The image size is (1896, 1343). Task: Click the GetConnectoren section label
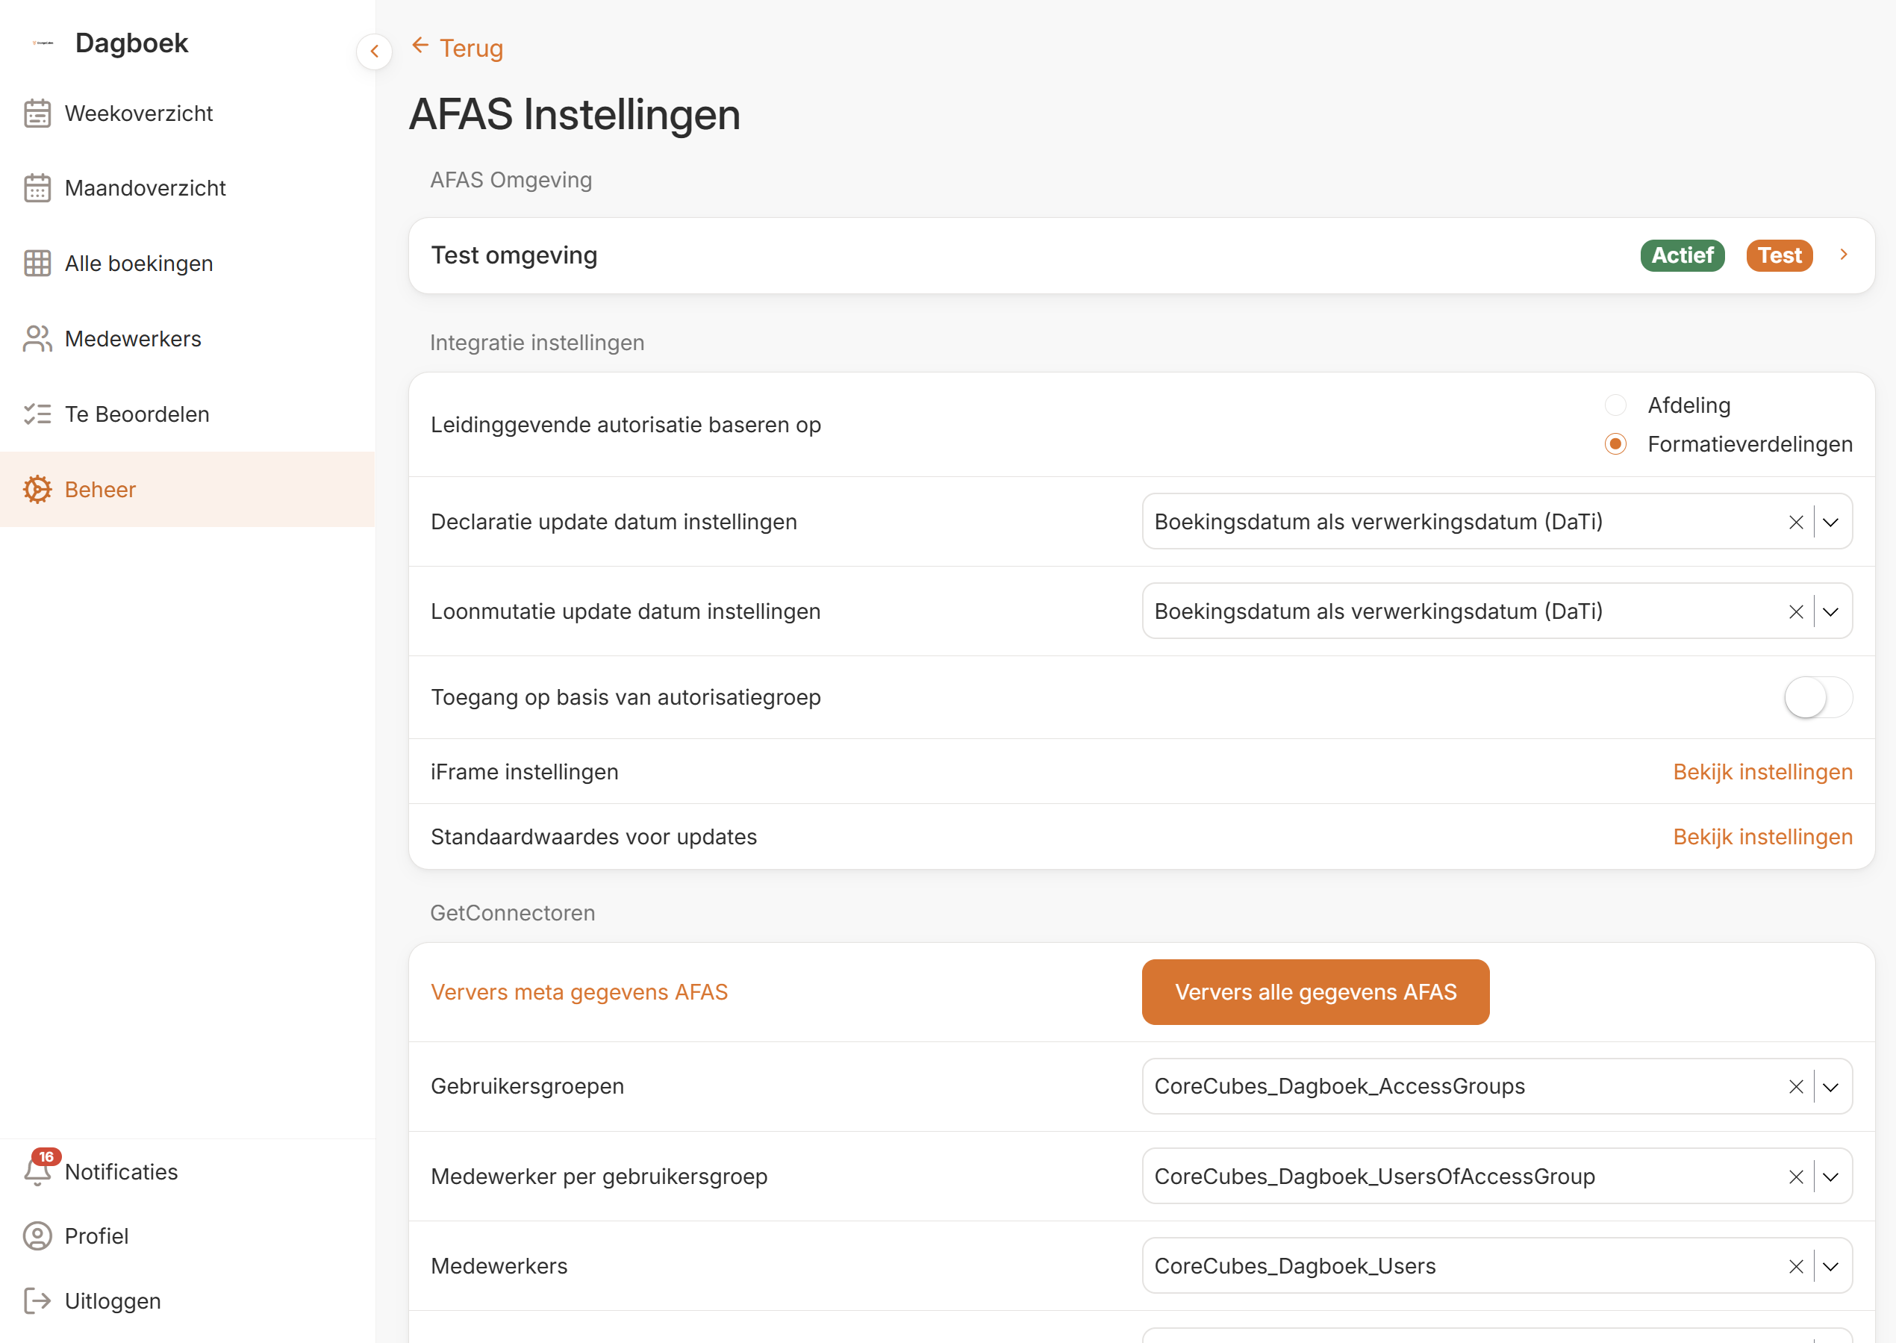coord(513,913)
